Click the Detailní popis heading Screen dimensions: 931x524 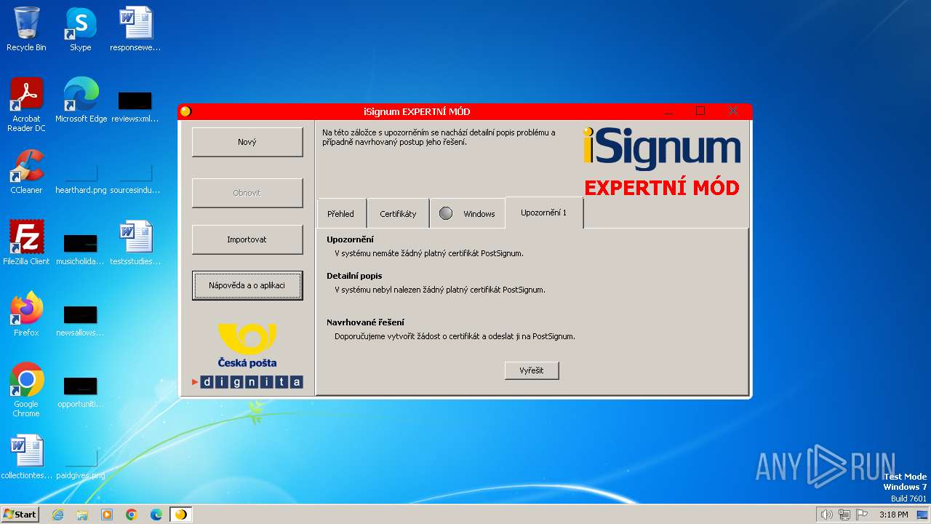coord(354,276)
